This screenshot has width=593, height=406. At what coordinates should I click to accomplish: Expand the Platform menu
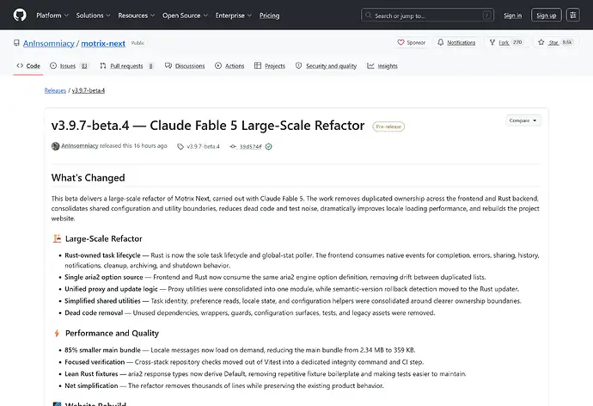pyautogui.click(x=52, y=15)
